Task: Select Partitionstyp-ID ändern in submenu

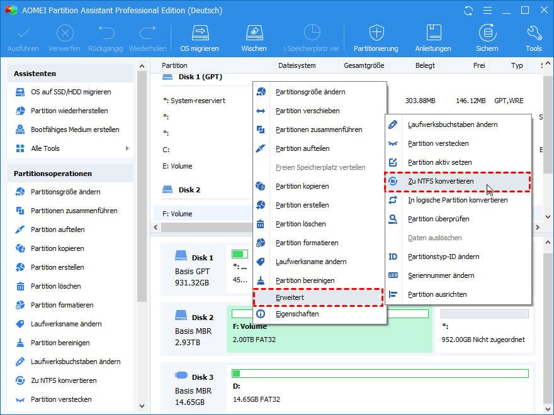Action: [458, 257]
